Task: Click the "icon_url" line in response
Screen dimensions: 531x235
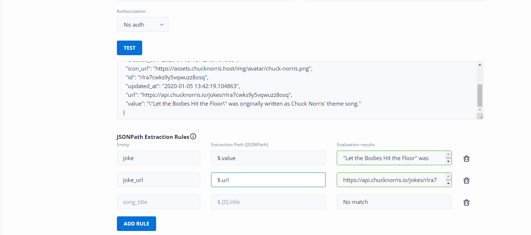Action: click(219, 68)
